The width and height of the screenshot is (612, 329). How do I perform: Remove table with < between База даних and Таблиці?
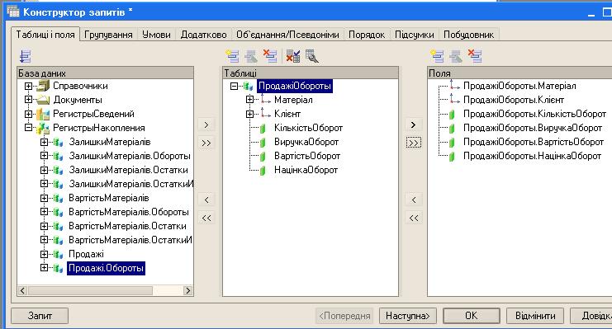point(206,200)
